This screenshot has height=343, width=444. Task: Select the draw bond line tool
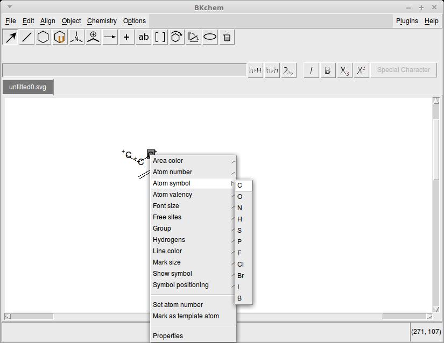[27, 37]
